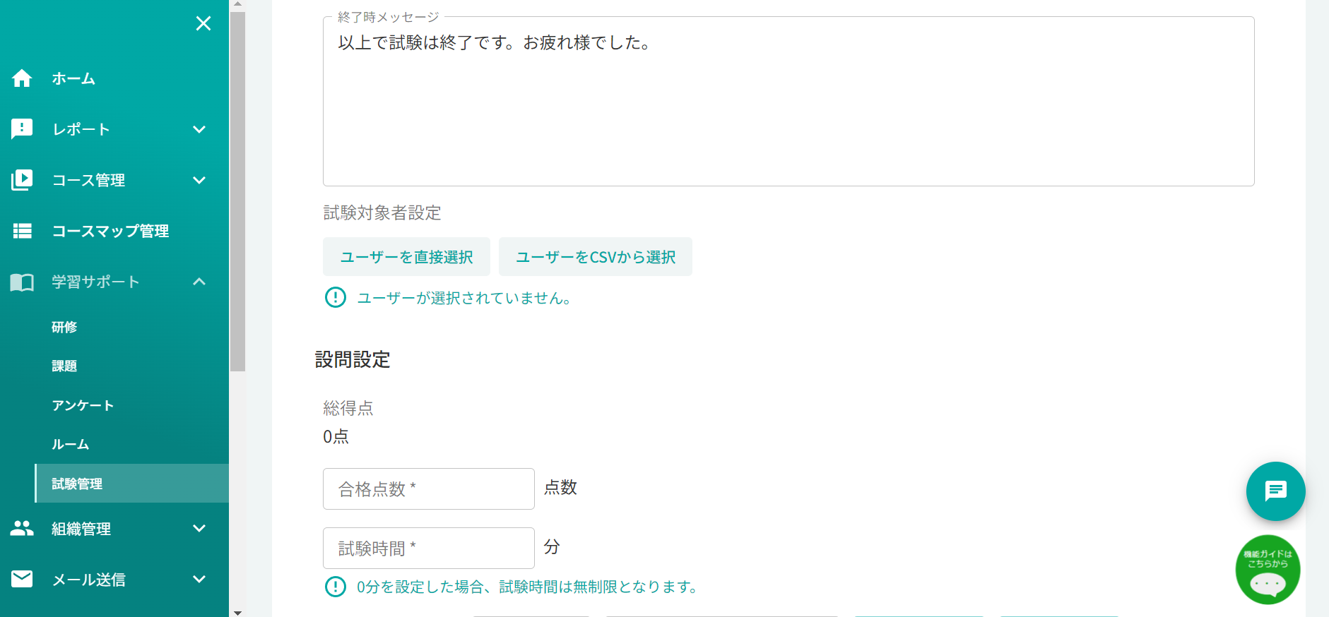Open the green 機能ガイド help bubble
The image size is (1329, 617).
[1268, 570]
